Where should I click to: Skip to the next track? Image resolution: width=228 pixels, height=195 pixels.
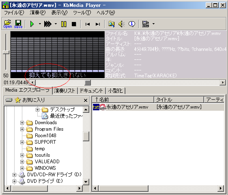(x=98, y=24)
